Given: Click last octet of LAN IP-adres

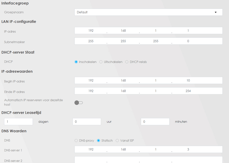Looking at the screenshot, I should coord(188,31).
